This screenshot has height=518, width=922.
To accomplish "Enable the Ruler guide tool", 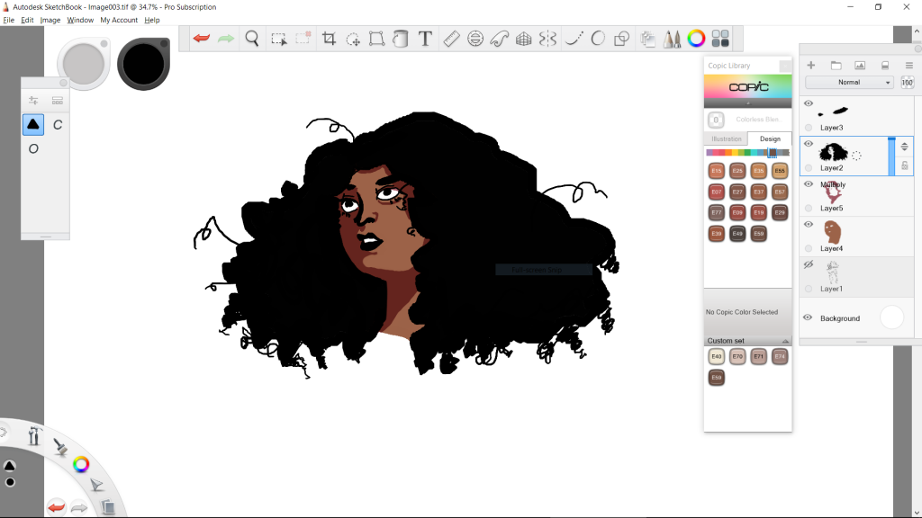I will (x=451, y=40).
